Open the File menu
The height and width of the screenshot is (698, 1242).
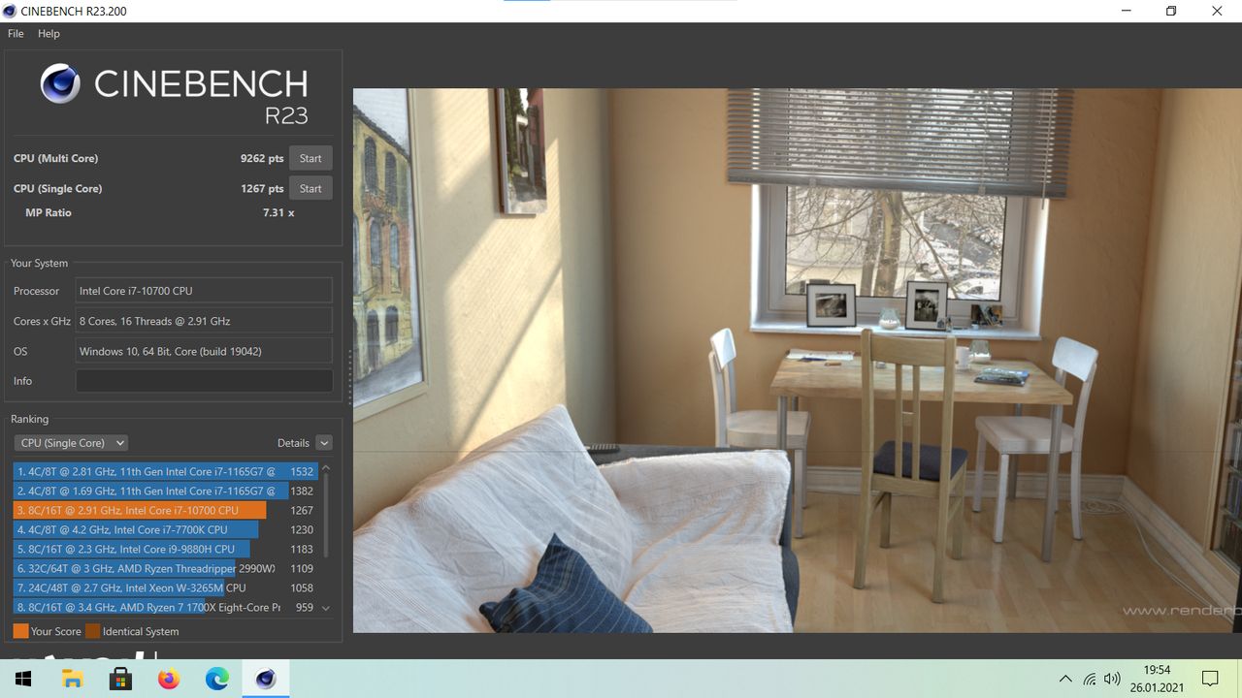tap(16, 33)
